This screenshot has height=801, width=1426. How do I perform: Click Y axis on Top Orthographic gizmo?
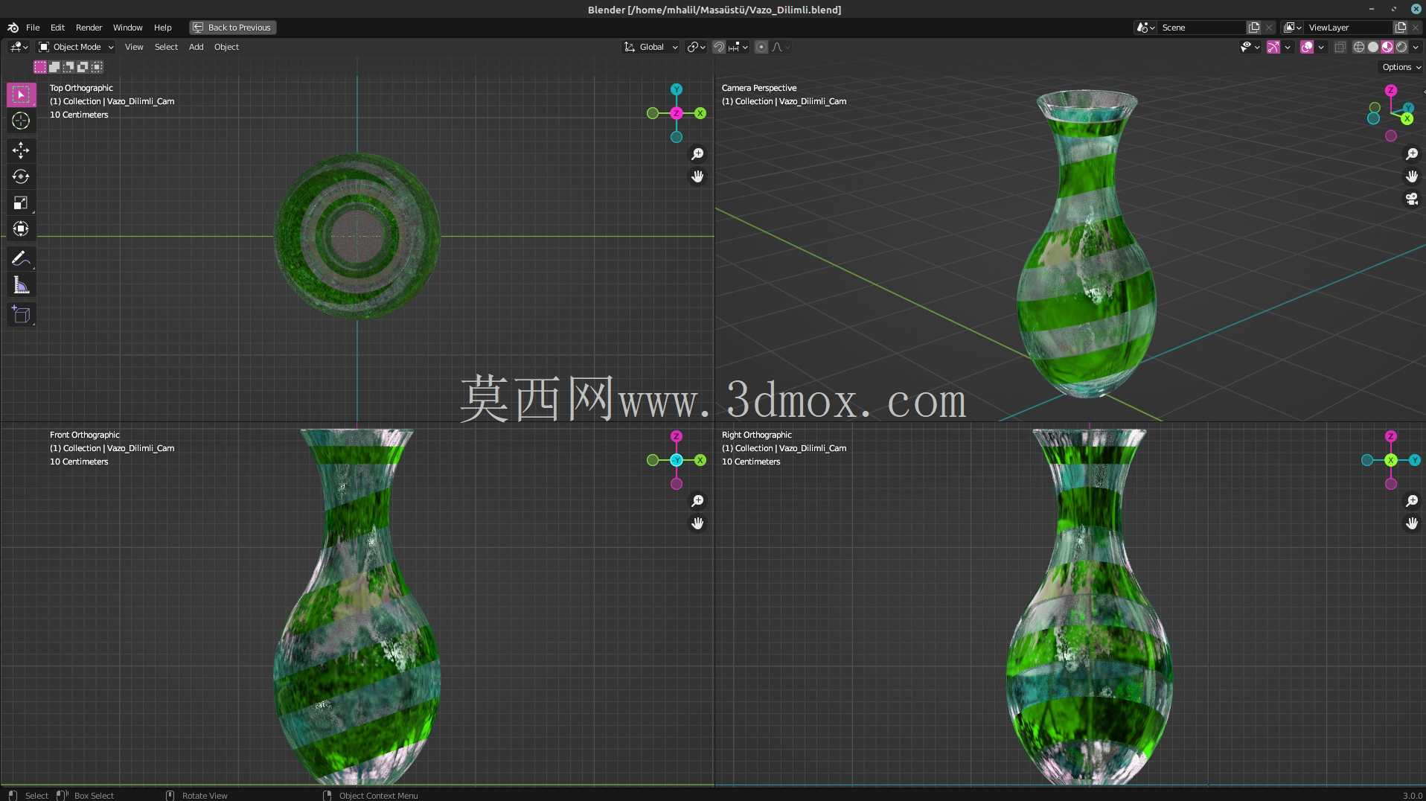point(676,89)
